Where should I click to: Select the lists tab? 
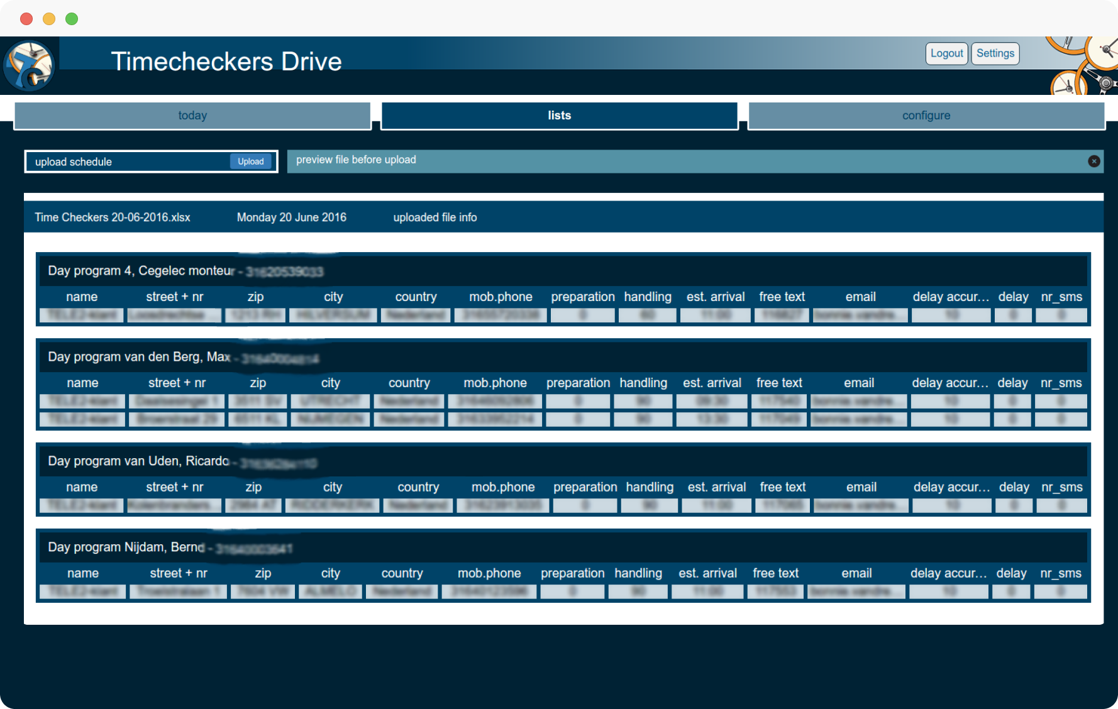coord(559,115)
